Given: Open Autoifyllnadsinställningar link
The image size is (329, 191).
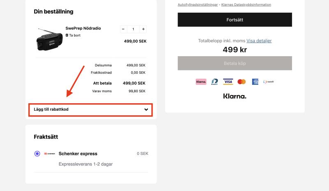Looking at the screenshot, I should coord(198,5).
